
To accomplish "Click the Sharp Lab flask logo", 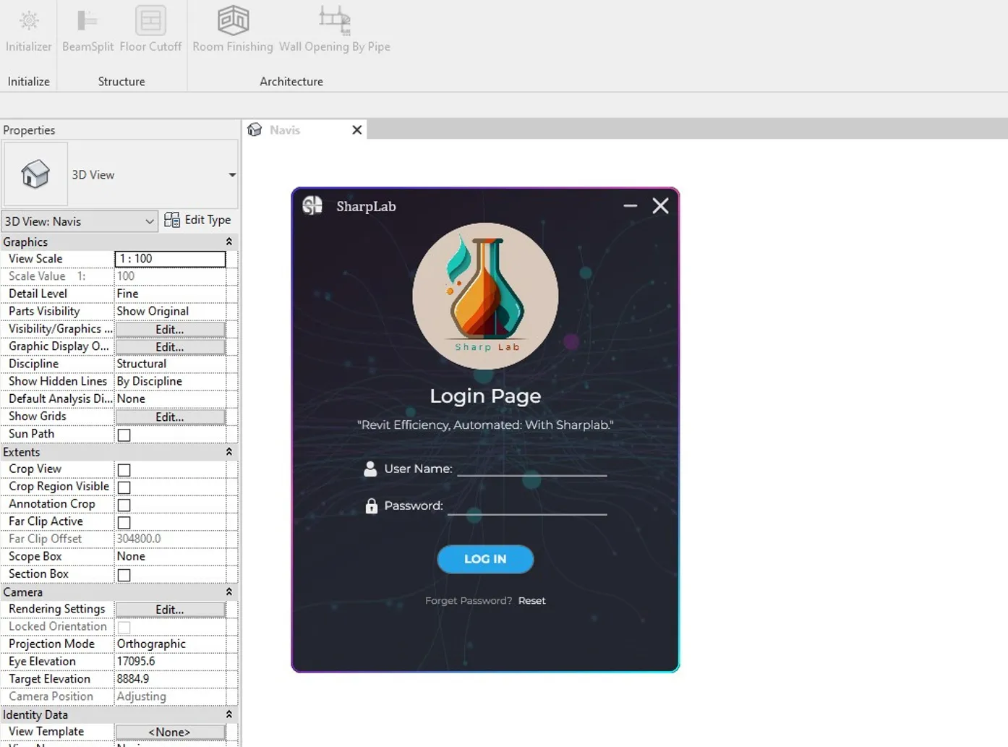I will [x=485, y=295].
